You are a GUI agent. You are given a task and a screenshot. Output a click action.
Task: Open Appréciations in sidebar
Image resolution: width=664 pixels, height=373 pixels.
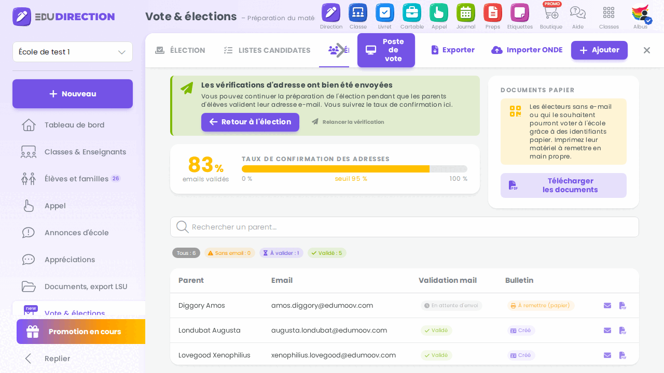[73, 260]
